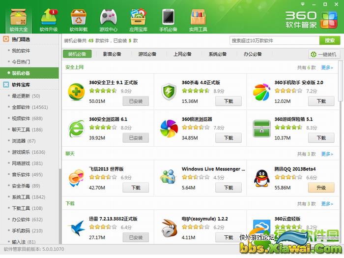Download 360游戏保险箱 5.1

click(321, 138)
